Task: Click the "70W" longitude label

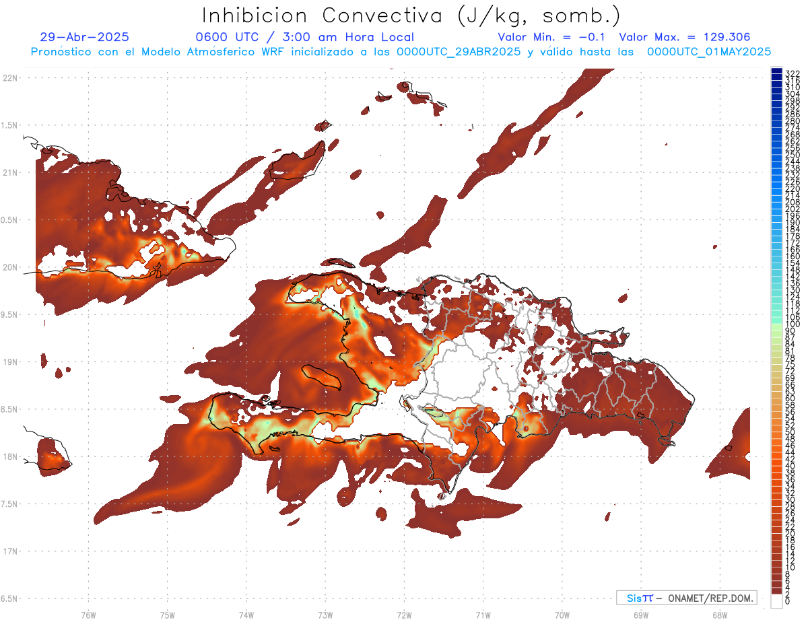Action: 562,614
